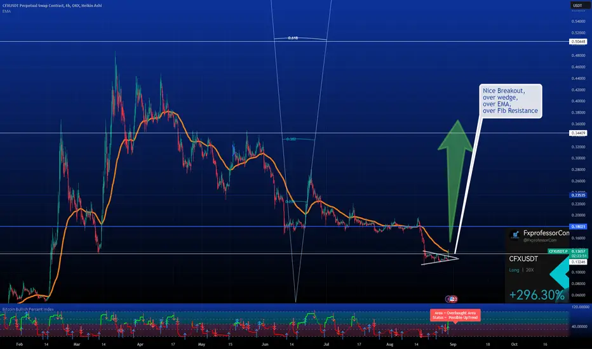Click the 20X leverage label
Viewport: 592px width, 349px height.
pyautogui.click(x=530, y=270)
